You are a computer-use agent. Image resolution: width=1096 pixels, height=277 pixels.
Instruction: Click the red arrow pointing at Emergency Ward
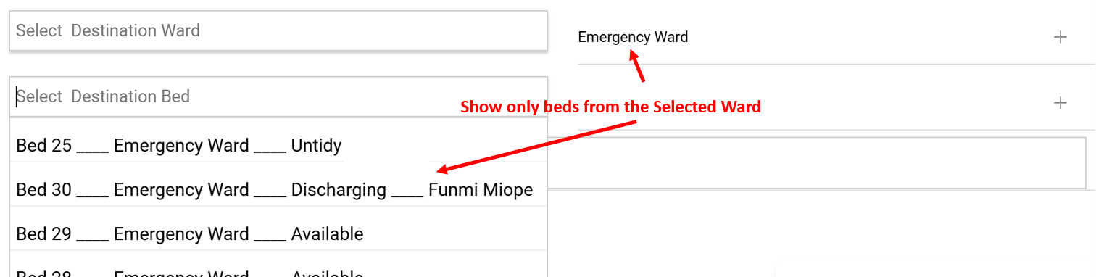(636, 66)
